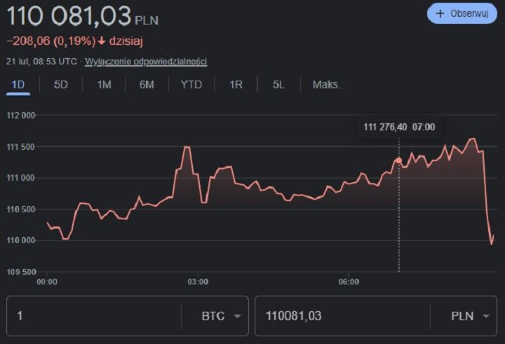Select the 1R yearly chart tab

[236, 85]
